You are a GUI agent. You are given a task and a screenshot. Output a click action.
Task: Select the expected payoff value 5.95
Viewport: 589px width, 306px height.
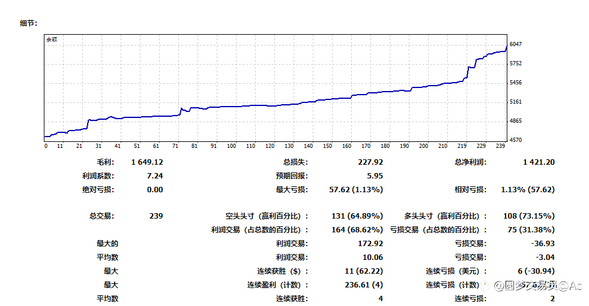coord(375,176)
